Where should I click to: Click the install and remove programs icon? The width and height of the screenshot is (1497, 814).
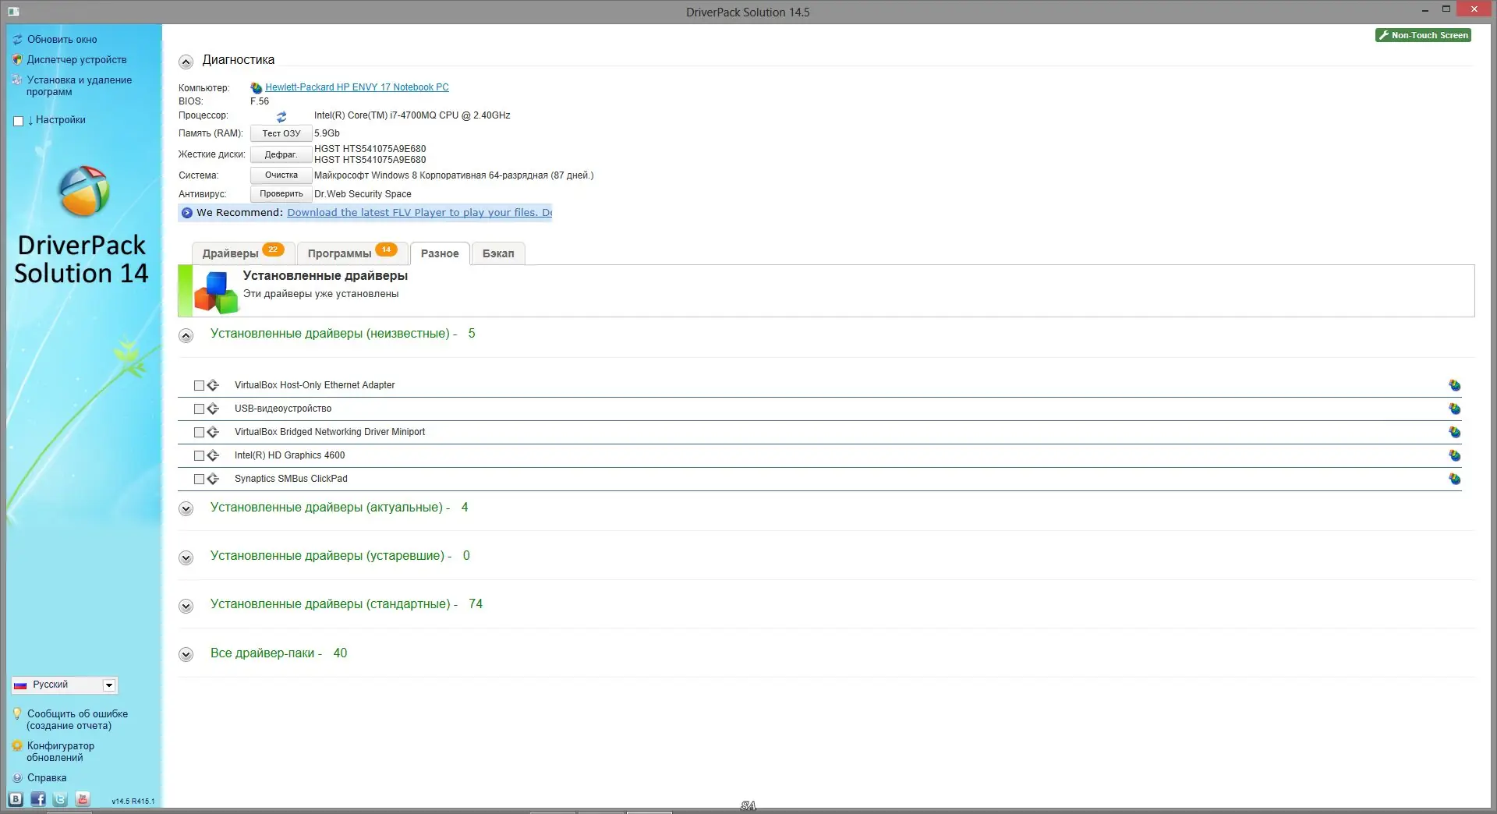pos(17,80)
